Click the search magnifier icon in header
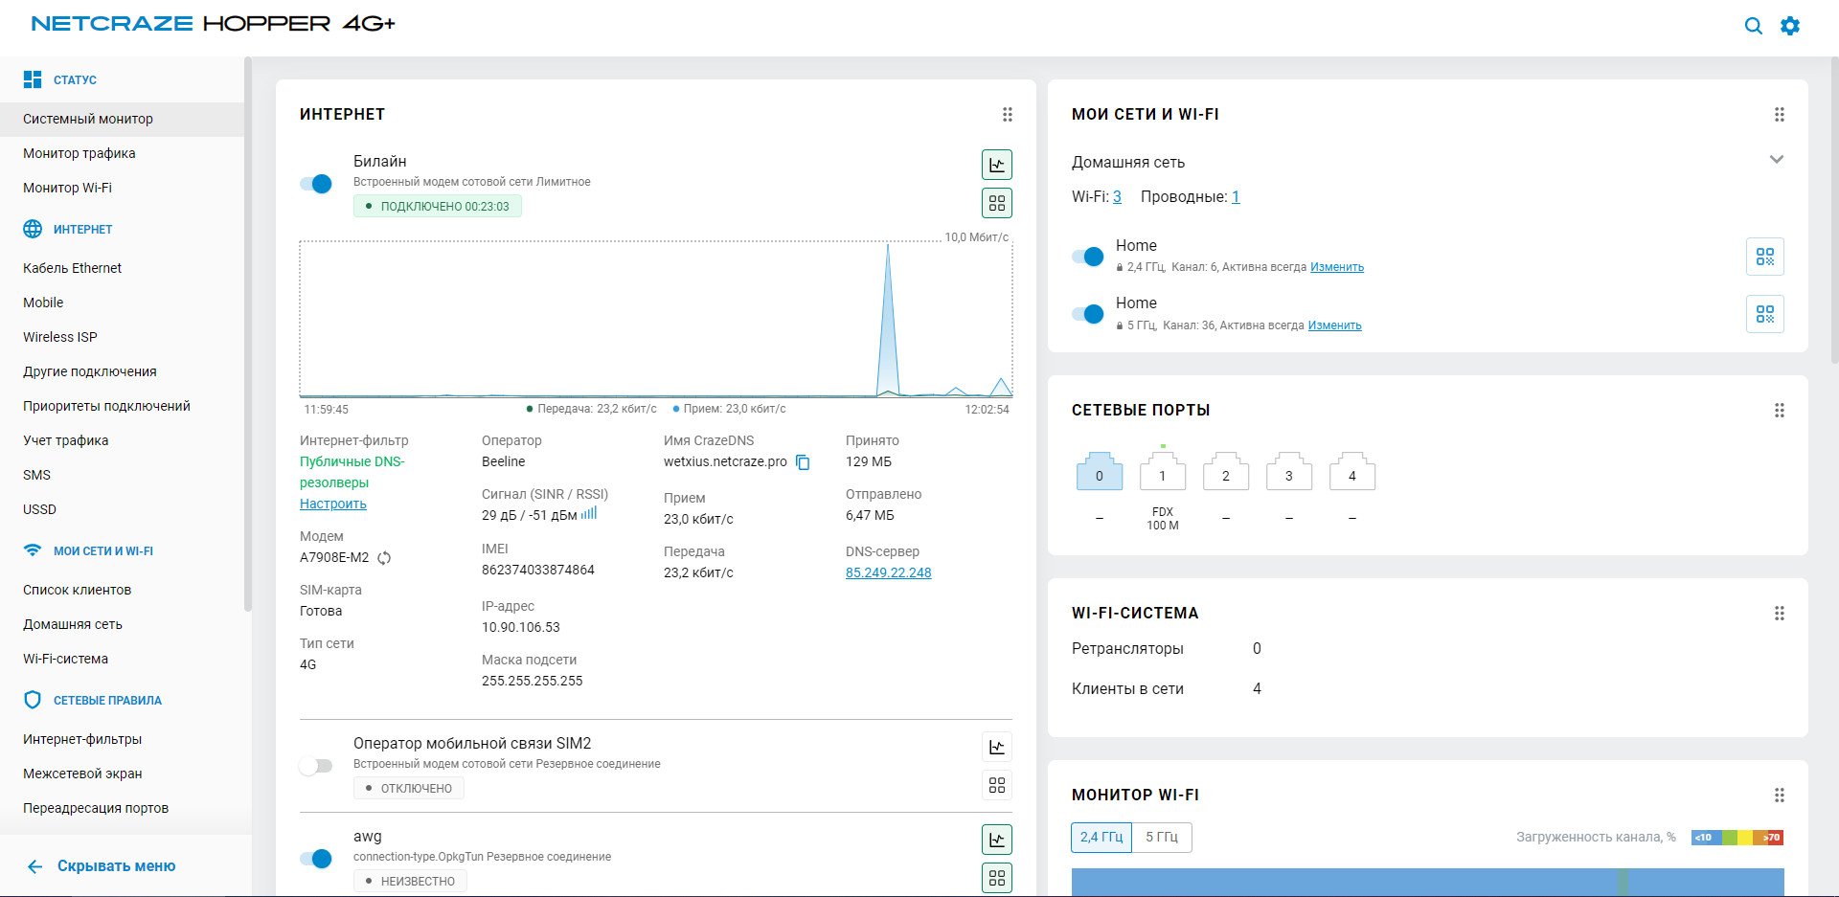1839x897 pixels. pyautogui.click(x=1753, y=26)
